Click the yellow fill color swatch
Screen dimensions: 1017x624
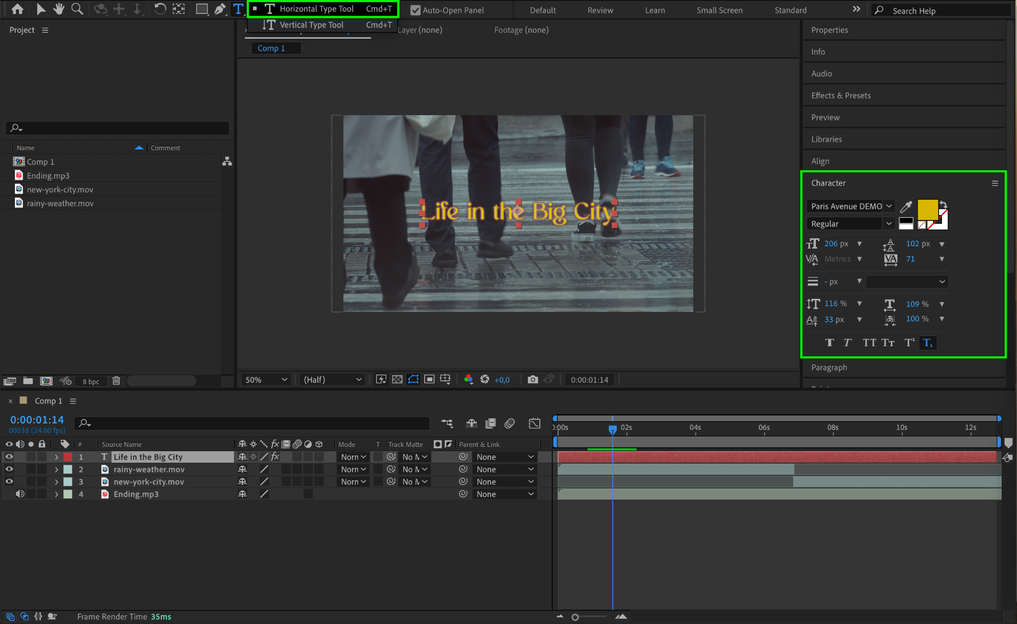tap(927, 209)
